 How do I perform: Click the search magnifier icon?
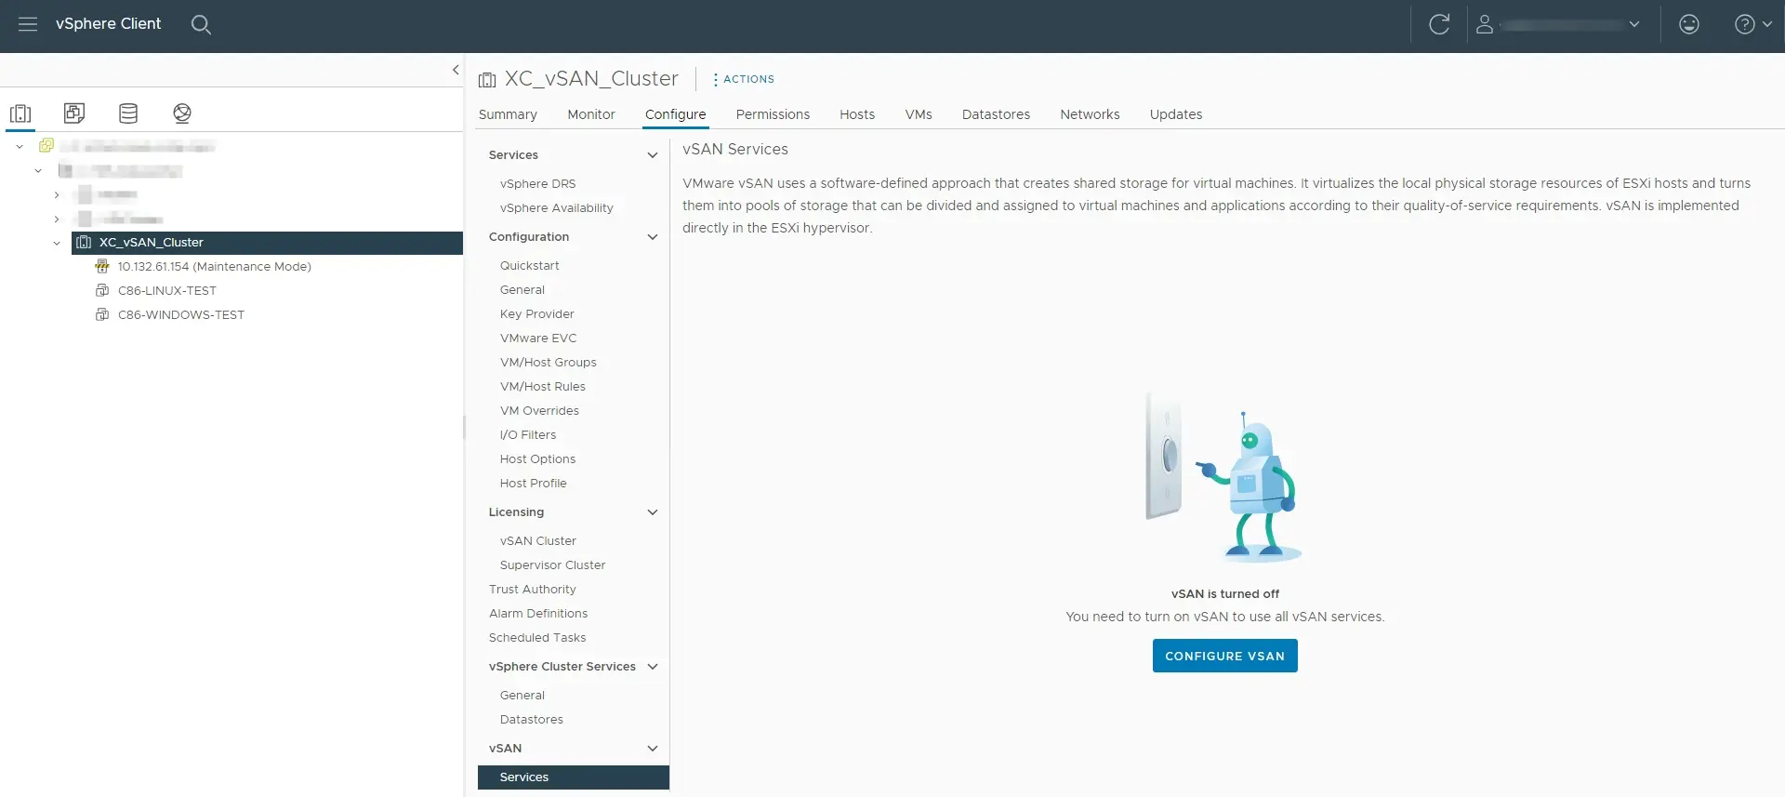[x=201, y=24]
